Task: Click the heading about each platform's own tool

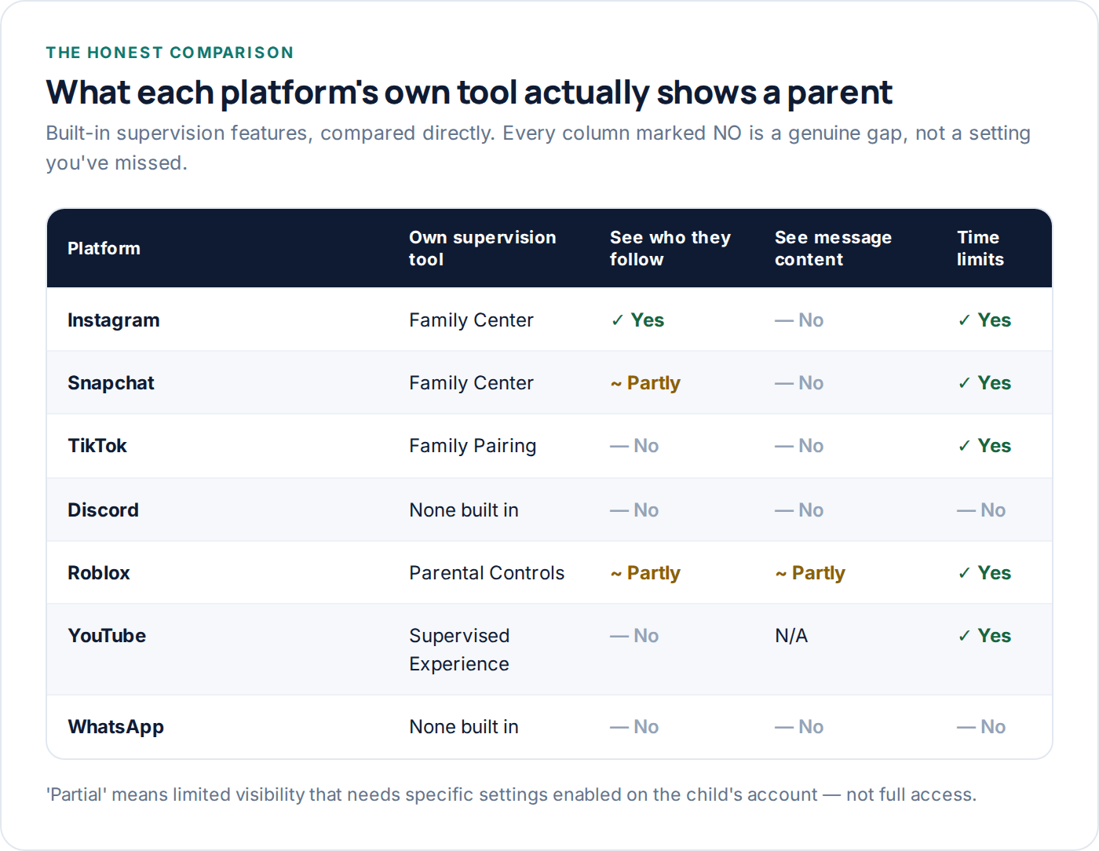Action: (469, 93)
